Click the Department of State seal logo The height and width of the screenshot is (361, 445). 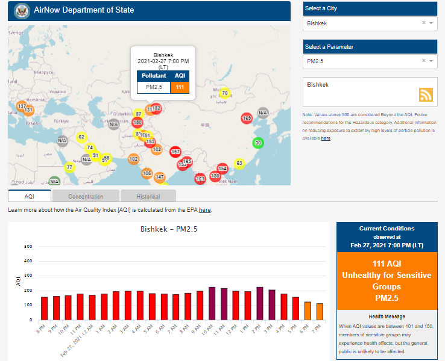tap(22, 10)
